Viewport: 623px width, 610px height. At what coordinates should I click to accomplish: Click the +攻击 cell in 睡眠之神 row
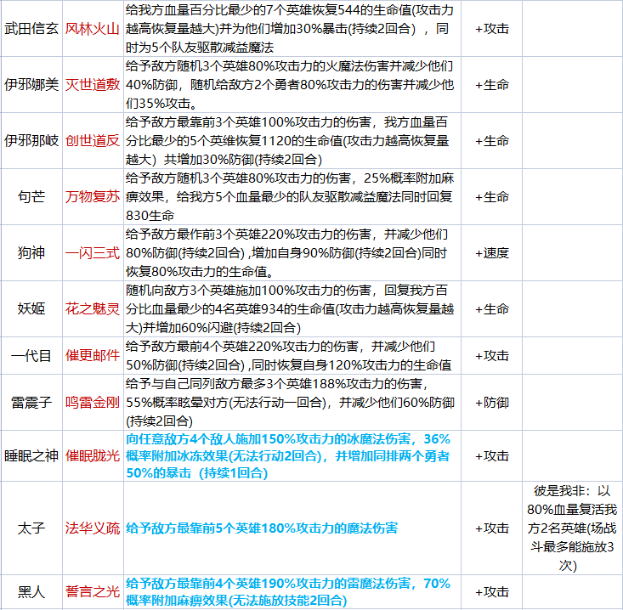point(492,456)
